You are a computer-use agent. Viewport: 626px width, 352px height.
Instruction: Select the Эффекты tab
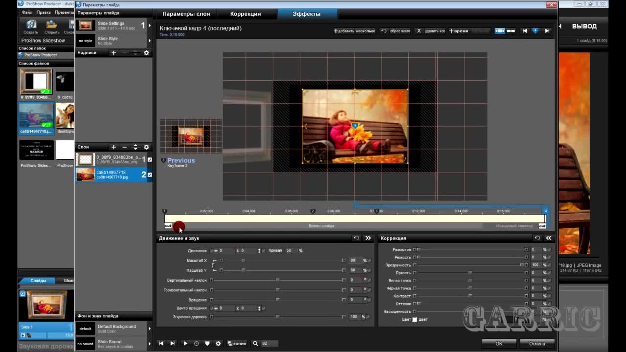pyautogui.click(x=307, y=14)
